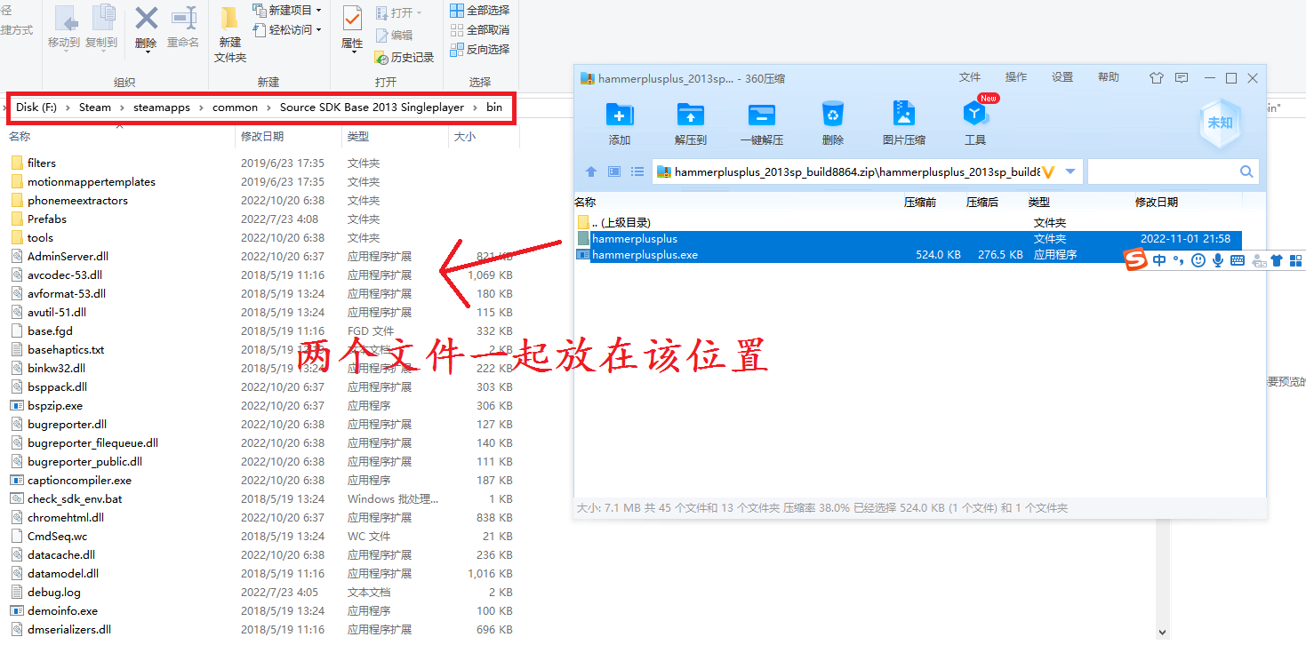This screenshot has height=645, width=1306.
Task: Open the Sogou toolbox grid icon
Action: click(1296, 260)
